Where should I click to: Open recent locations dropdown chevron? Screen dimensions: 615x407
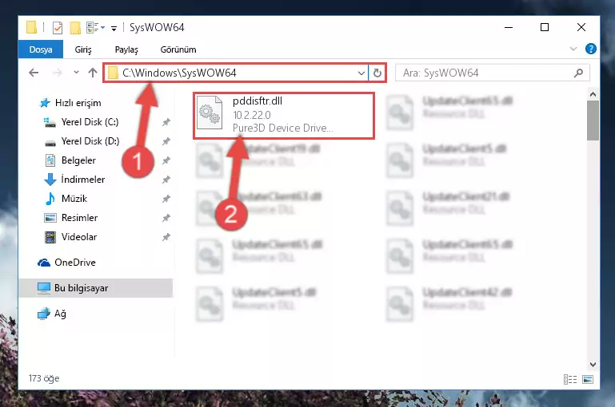coord(76,73)
